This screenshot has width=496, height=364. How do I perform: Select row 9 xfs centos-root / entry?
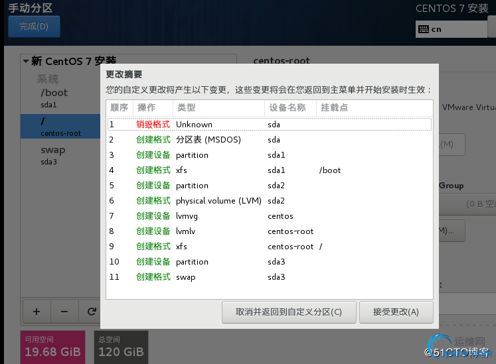click(270, 247)
